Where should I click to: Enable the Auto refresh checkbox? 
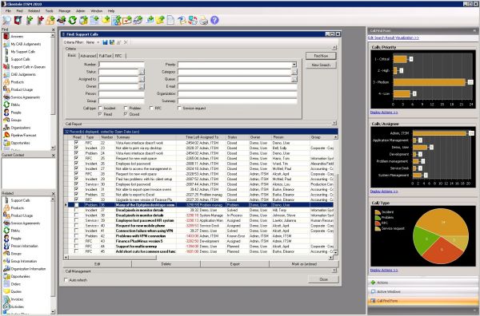click(66, 280)
